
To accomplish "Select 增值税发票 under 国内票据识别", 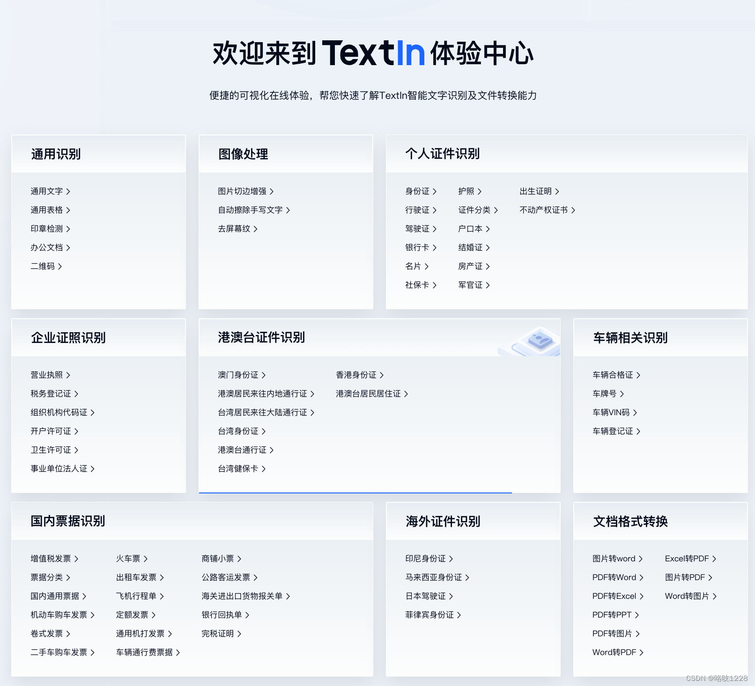I will [x=51, y=558].
